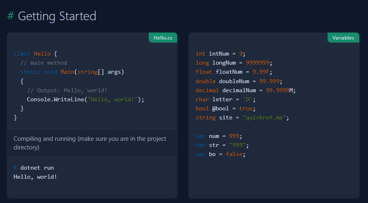This screenshot has height=203, width=368.
Task: Click the var bo = false line
Action: tap(220, 154)
